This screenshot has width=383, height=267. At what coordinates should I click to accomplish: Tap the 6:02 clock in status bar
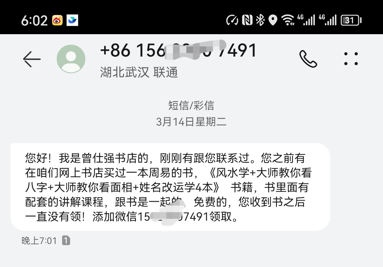(x=34, y=21)
